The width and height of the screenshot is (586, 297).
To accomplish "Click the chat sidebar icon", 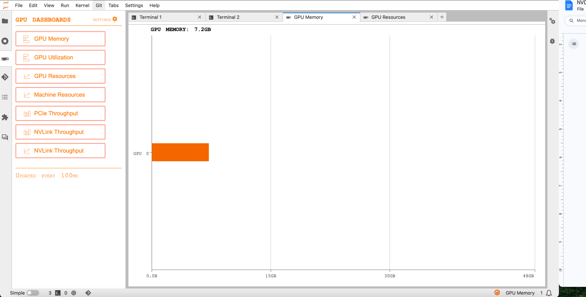I will click(5, 137).
